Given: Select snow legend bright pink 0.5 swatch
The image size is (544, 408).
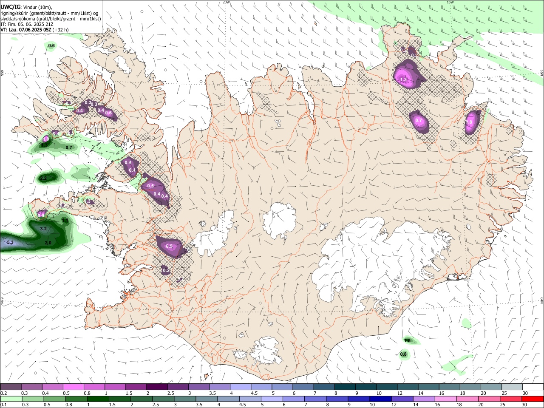Looking at the screenshot, I should (73, 387).
